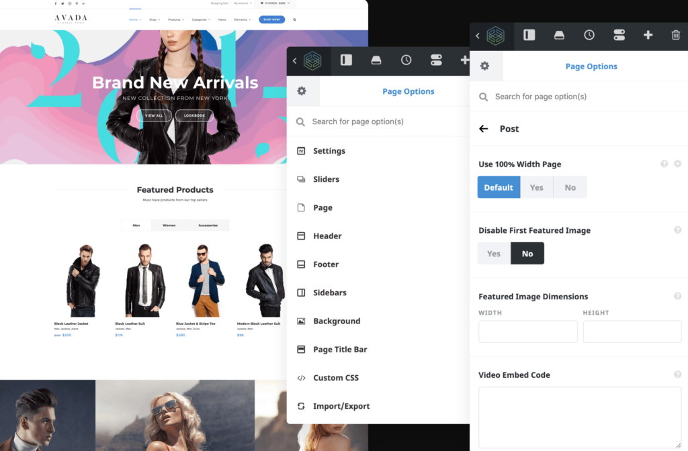Click the Featured Image HEIGHT field
The width and height of the screenshot is (688, 451).
632,332
